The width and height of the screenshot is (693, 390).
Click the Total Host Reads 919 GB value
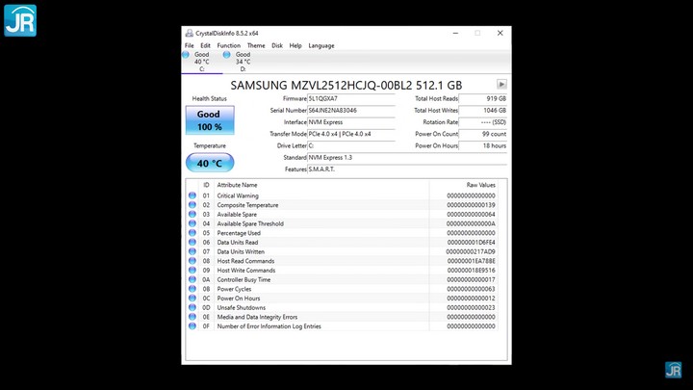482,98
